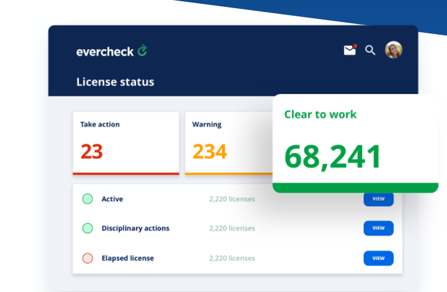
Task: Open the mail envelope icon
Action: coord(350,50)
